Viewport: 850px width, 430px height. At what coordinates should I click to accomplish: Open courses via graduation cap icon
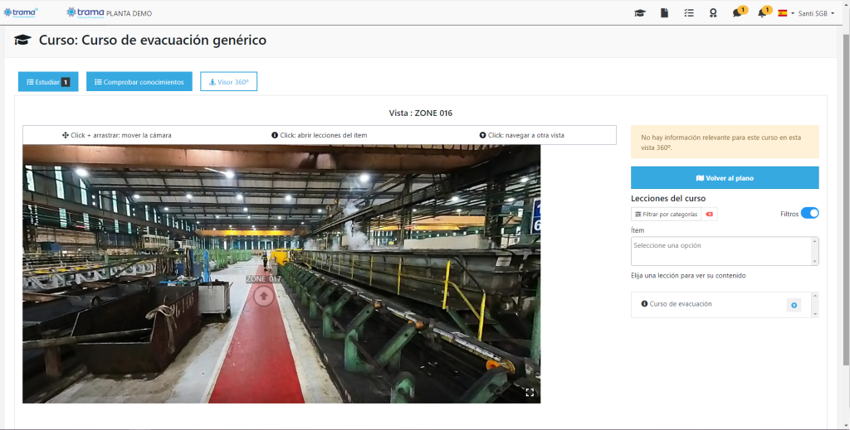[x=639, y=13]
